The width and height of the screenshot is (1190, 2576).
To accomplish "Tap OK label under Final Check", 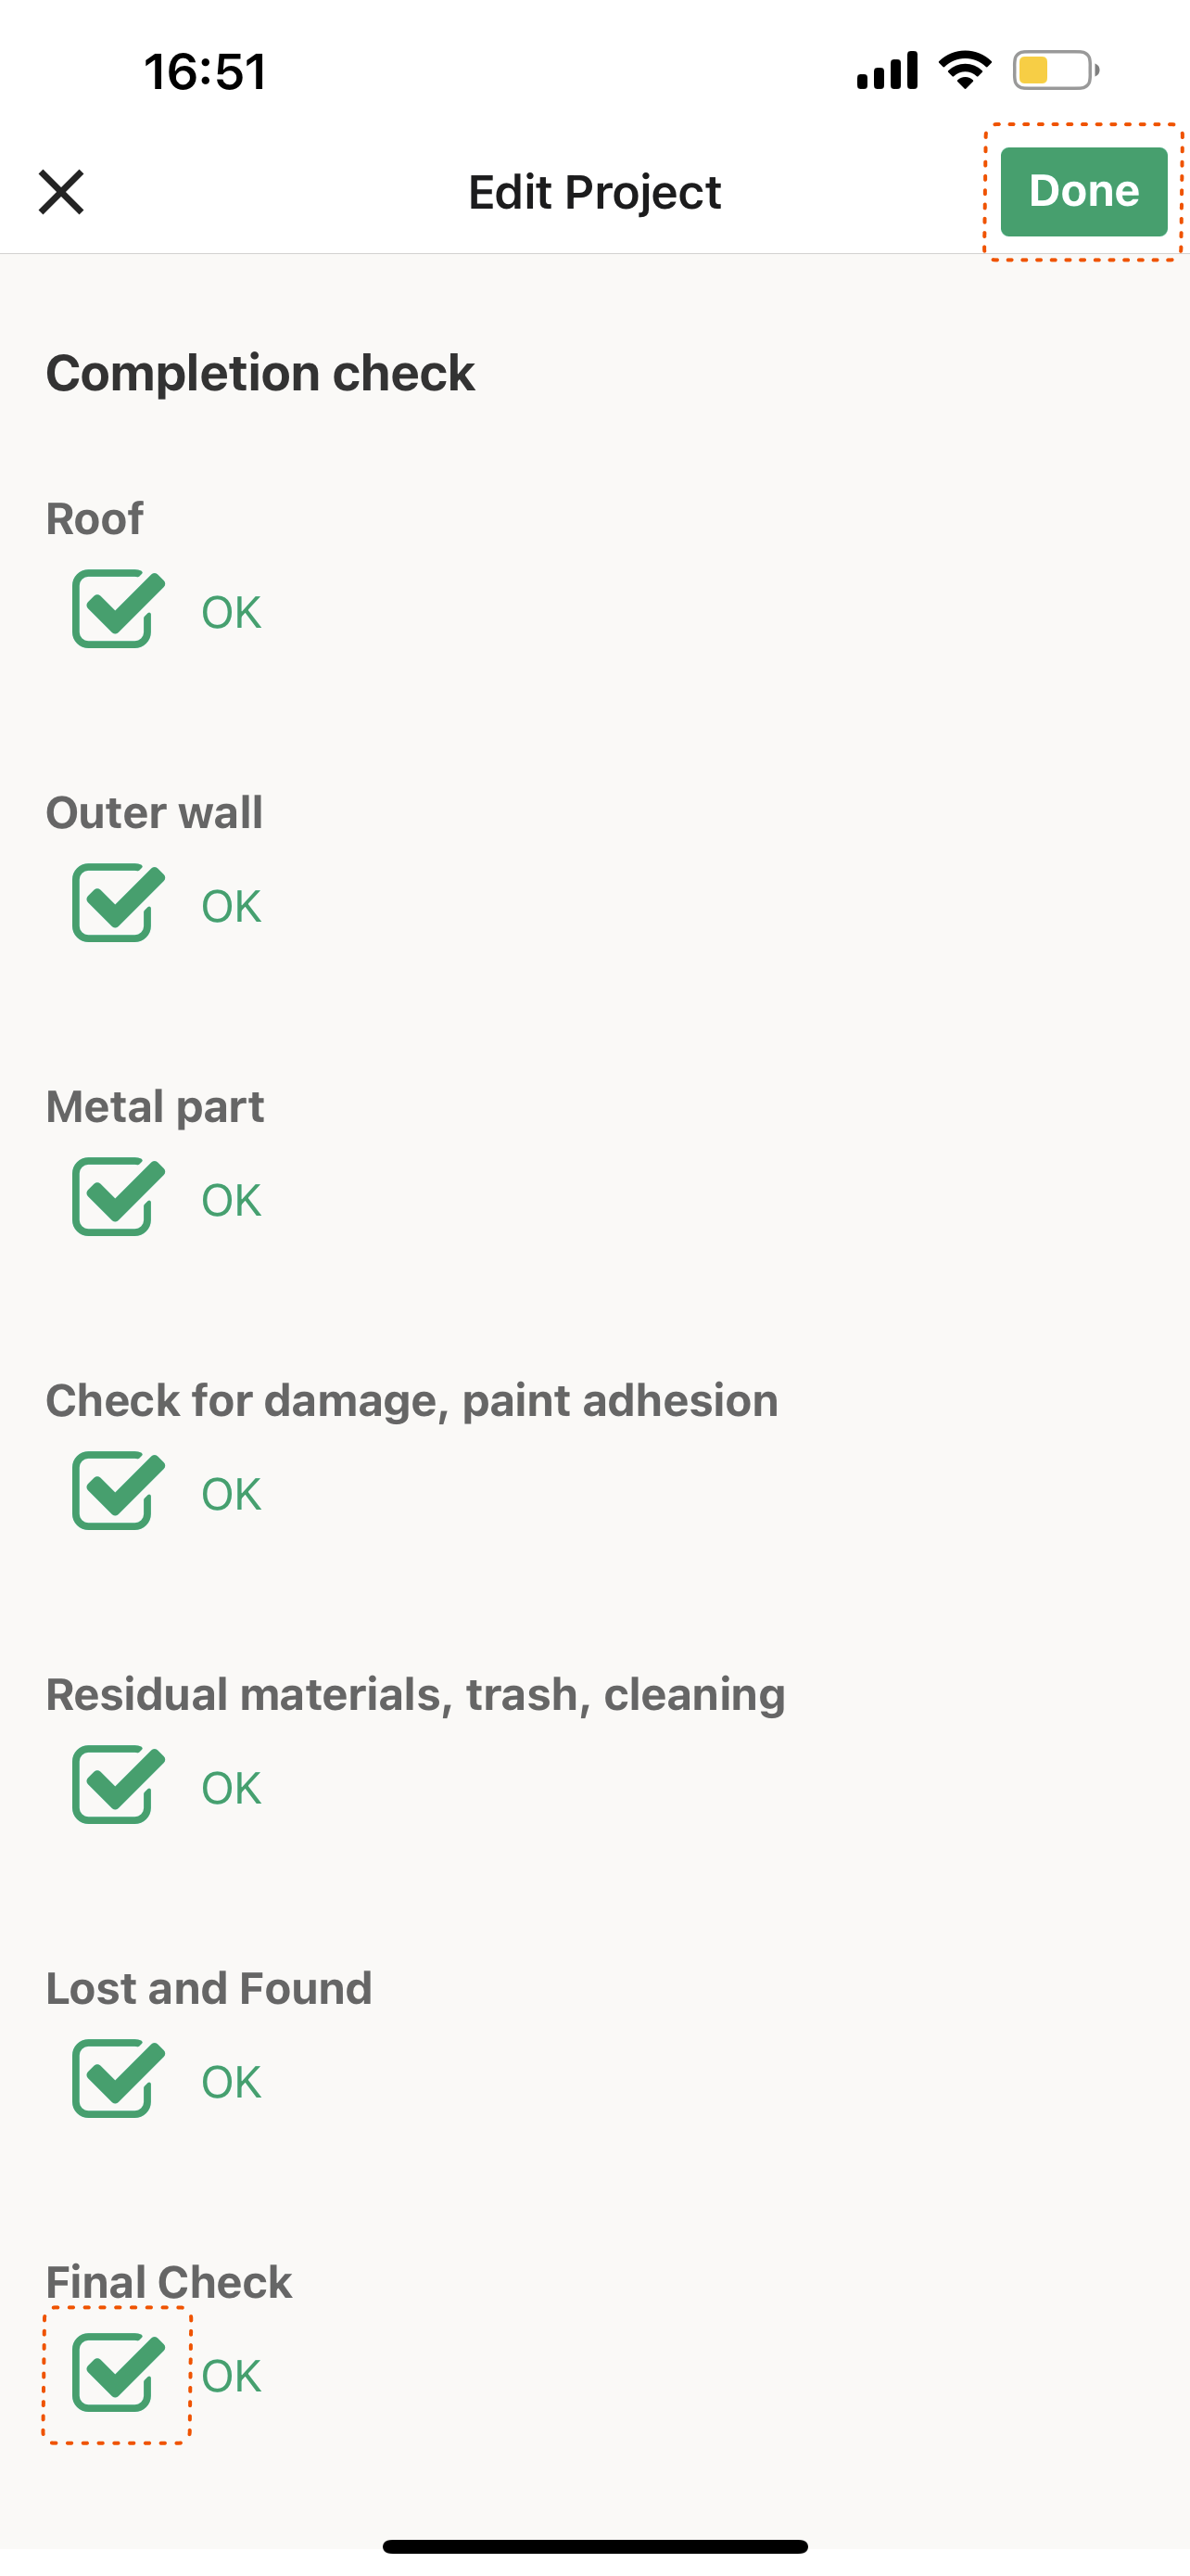I will [231, 2376].
